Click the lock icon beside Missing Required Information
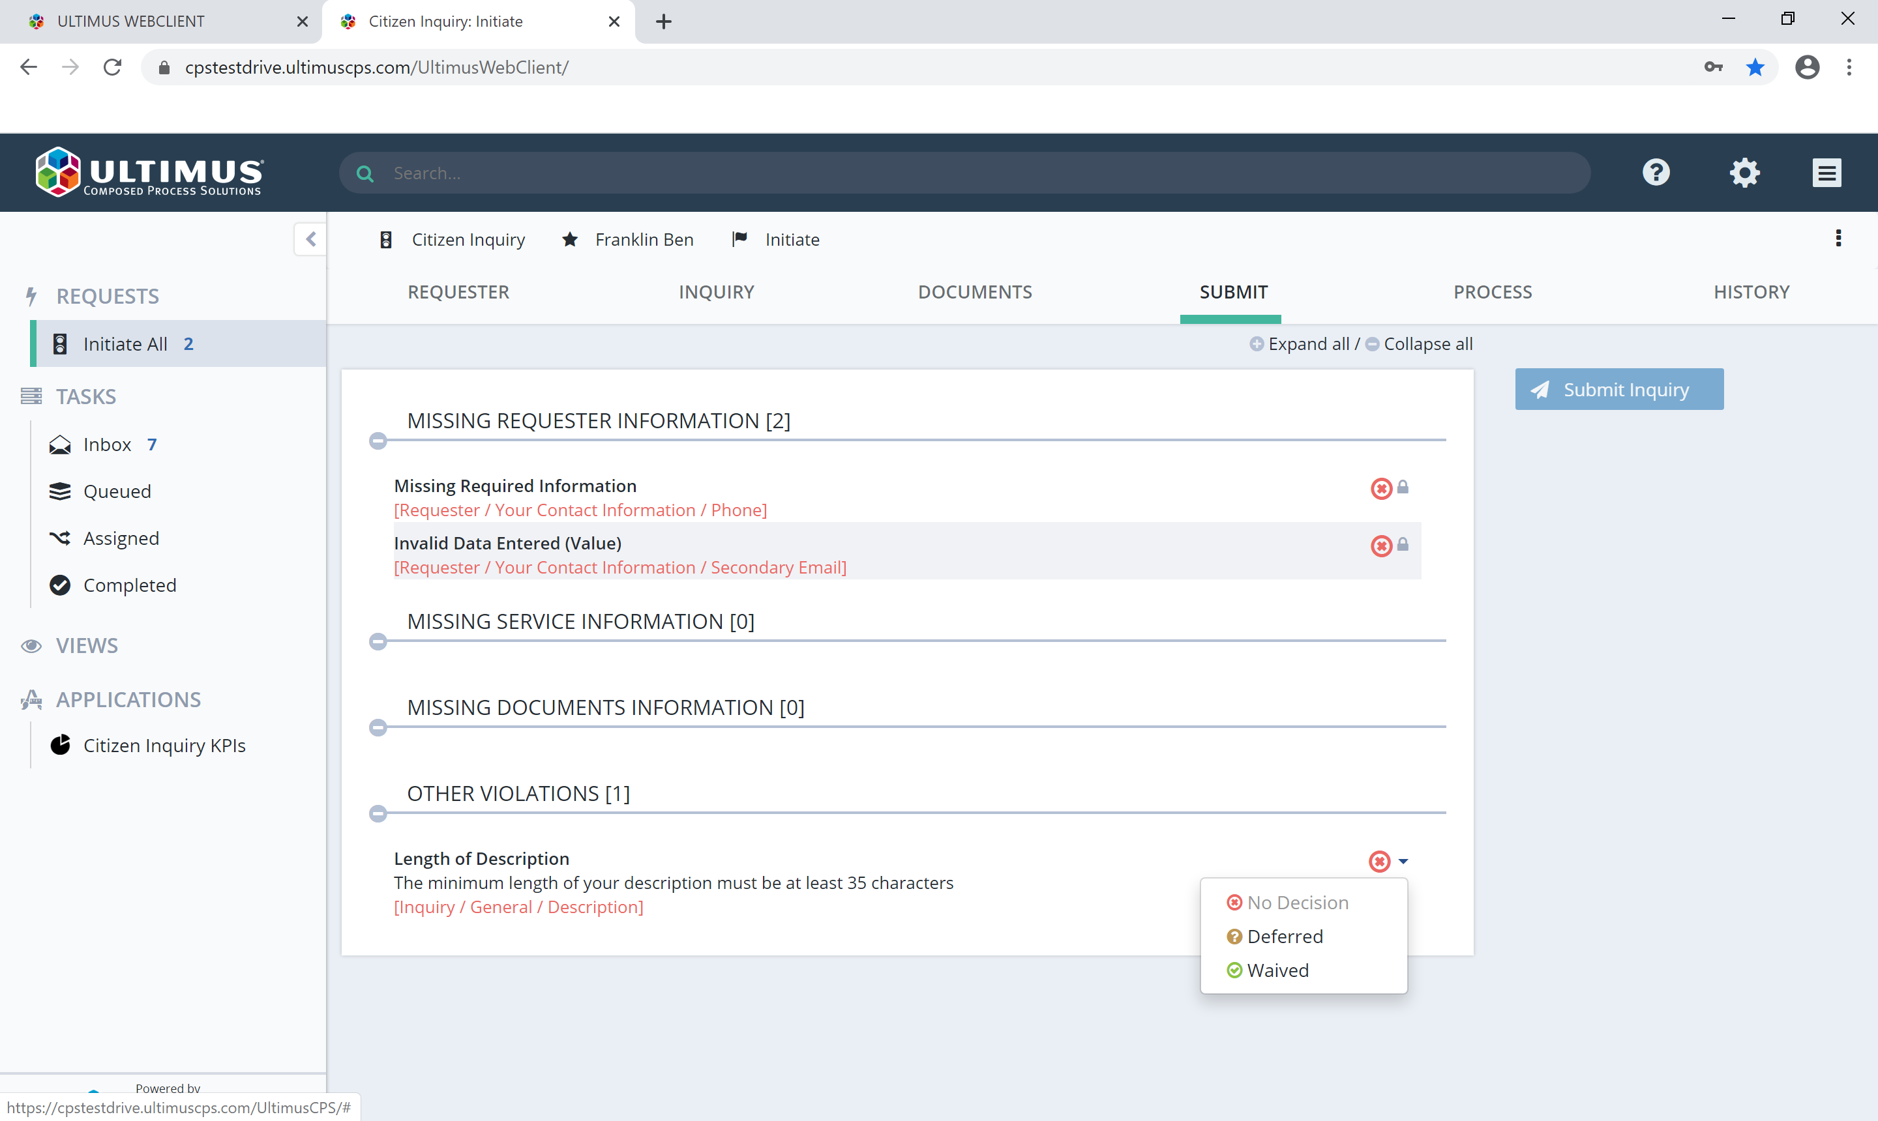The width and height of the screenshot is (1878, 1121). pyautogui.click(x=1403, y=488)
